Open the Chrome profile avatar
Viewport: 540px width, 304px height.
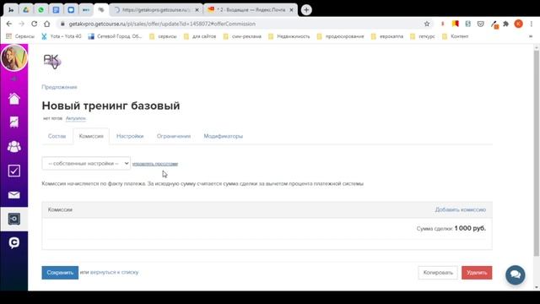[x=519, y=24]
